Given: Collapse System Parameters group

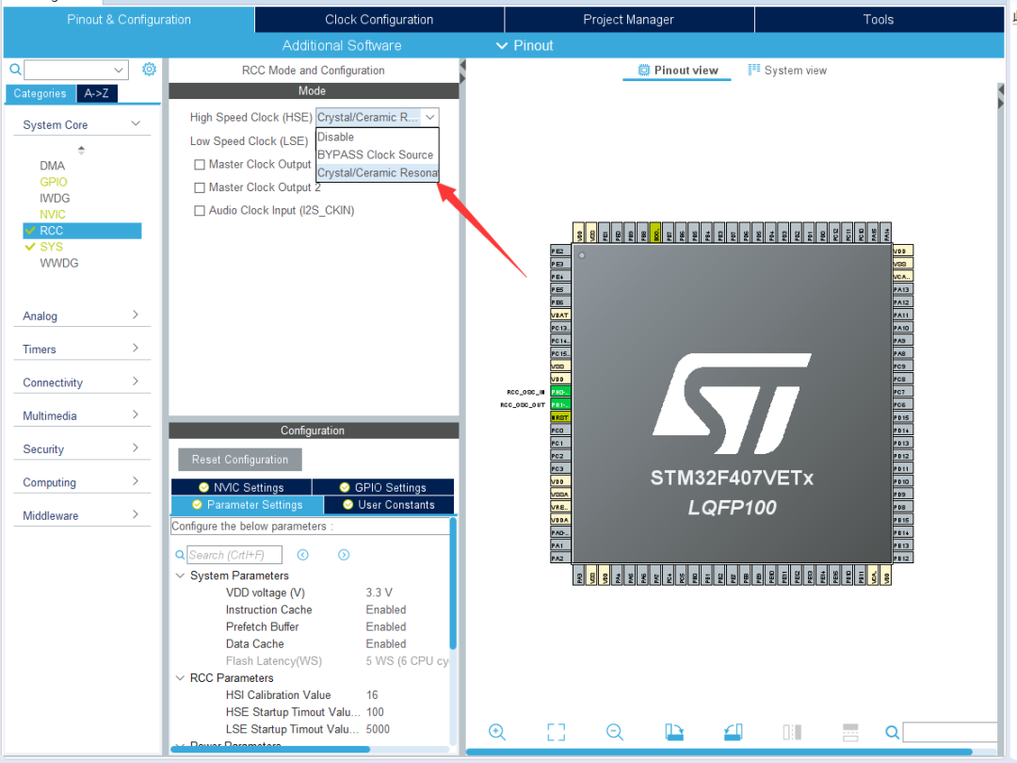Looking at the screenshot, I should tap(180, 576).
